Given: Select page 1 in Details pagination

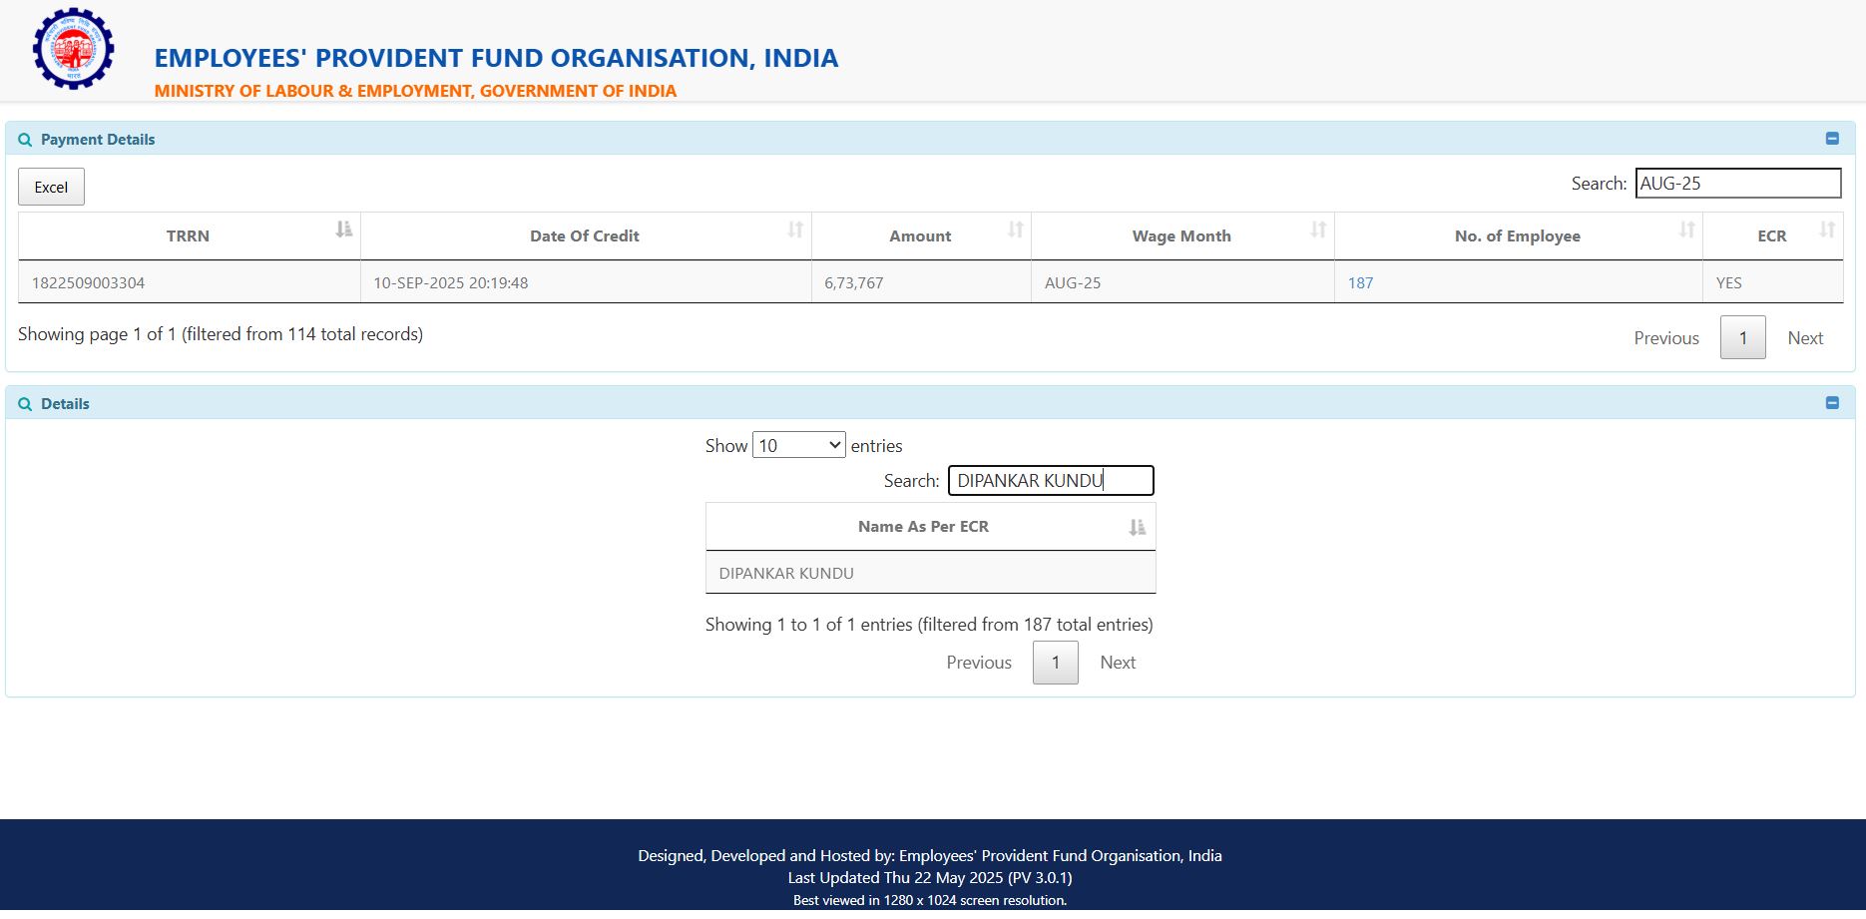Looking at the screenshot, I should click(x=1055, y=663).
